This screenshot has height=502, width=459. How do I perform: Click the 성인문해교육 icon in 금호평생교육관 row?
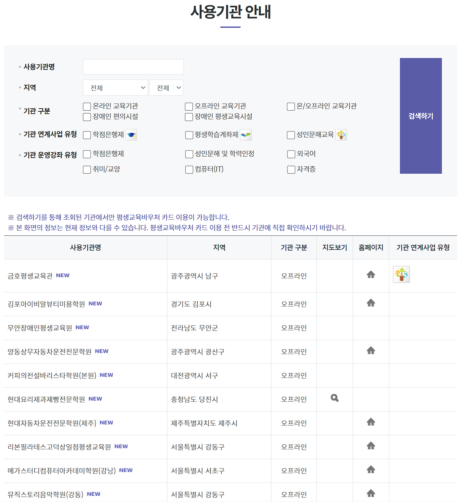(401, 274)
